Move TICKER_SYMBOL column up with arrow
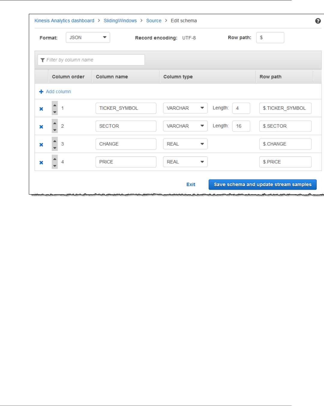This screenshot has height=406, width=324. (55, 105)
